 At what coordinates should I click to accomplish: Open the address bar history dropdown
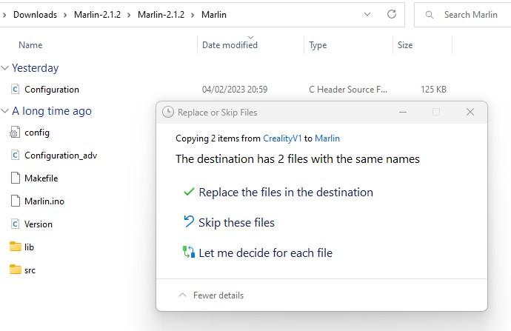pyautogui.click(x=367, y=14)
